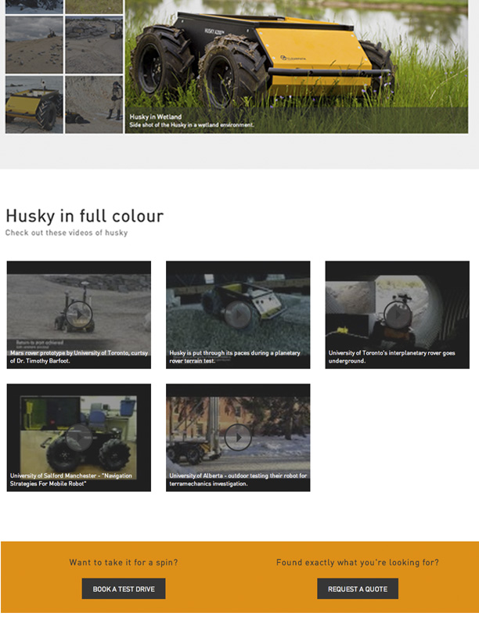The image size is (479, 620).
Task: Open the rocky beach gallery thumbnail
Action: click(34, 45)
